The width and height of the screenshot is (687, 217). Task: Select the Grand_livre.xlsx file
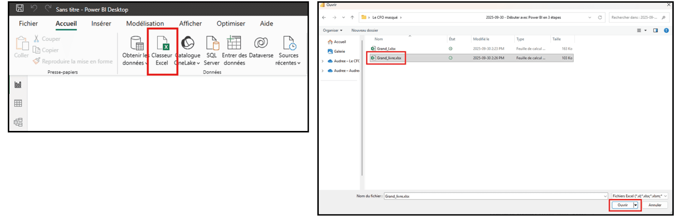pyautogui.click(x=389, y=58)
